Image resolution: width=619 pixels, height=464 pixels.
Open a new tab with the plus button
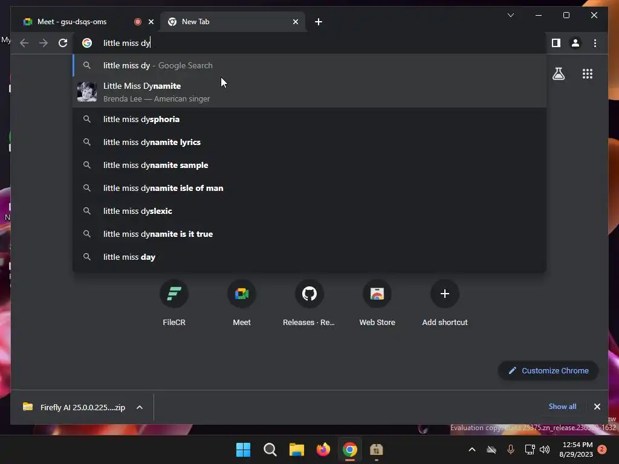(x=318, y=22)
